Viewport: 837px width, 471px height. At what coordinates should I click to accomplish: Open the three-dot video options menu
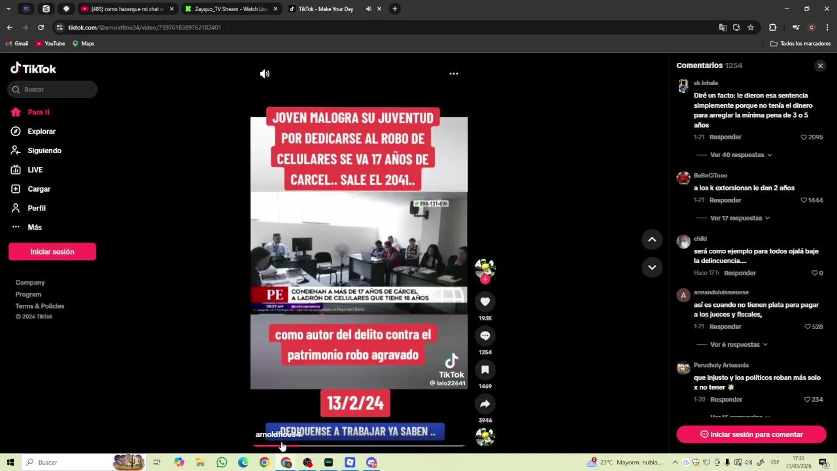coord(454,74)
